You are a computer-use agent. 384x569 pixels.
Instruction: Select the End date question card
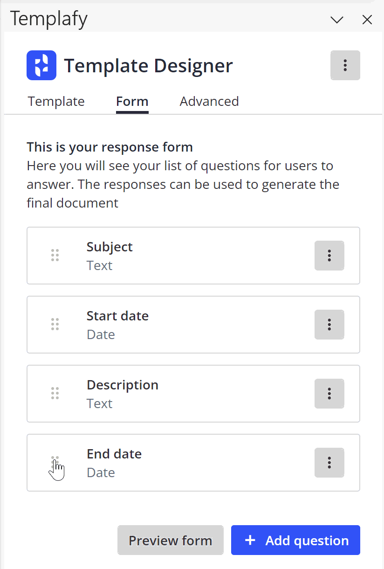pos(193,463)
